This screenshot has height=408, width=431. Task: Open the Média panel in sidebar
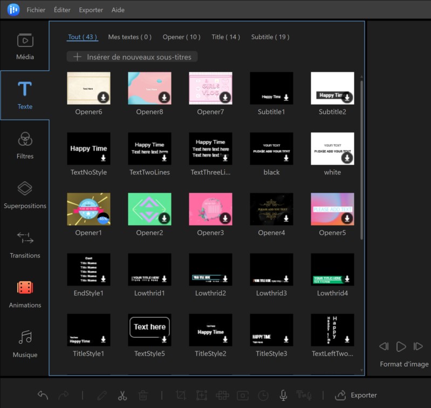pos(25,46)
